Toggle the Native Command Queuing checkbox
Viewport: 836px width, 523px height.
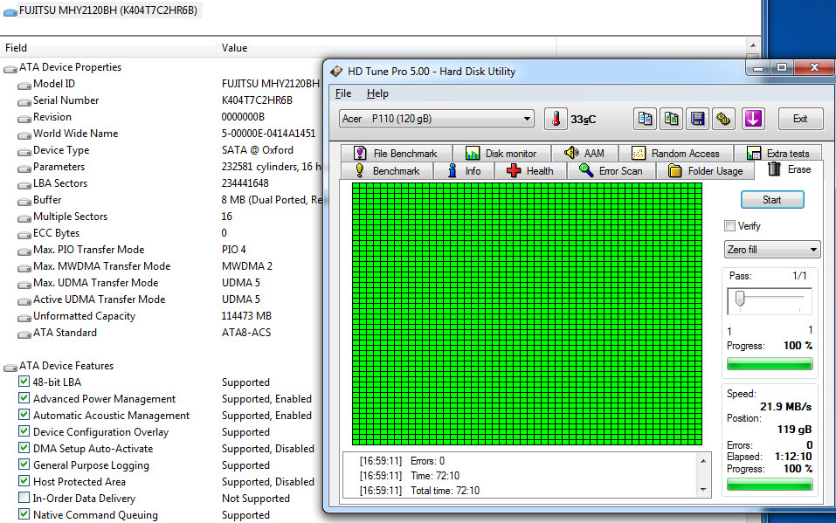point(24,514)
